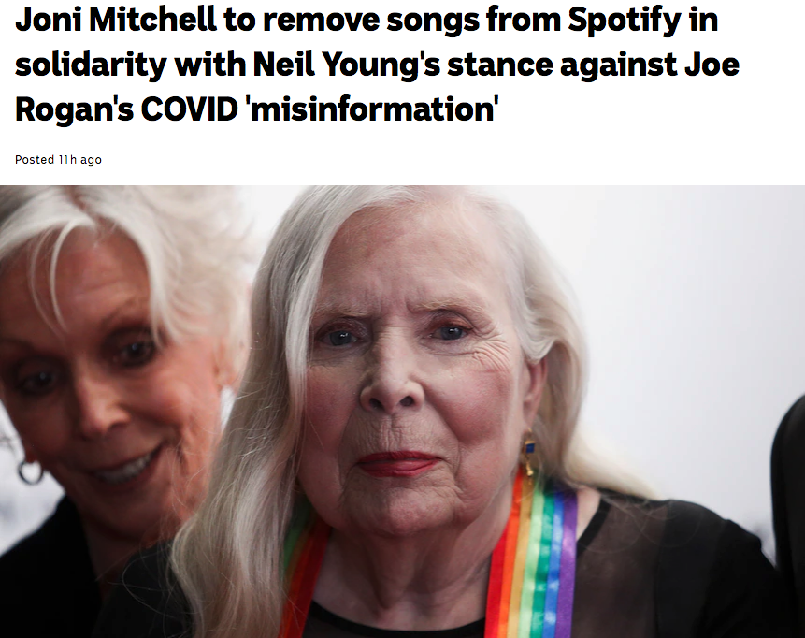Click the word "against" in the headline
Image resolution: width=805 pixels, height=638 pixels.
(619, 66)
